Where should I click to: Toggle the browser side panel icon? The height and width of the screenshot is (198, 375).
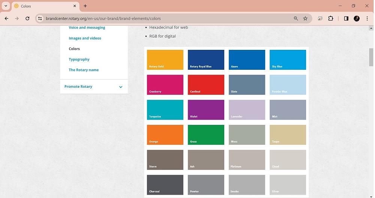click(x=346, y=18)
